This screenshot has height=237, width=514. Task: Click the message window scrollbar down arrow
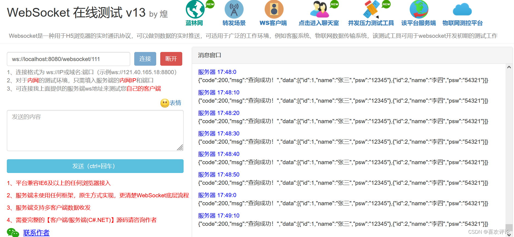pyautogui.click(x=509, y=234)
